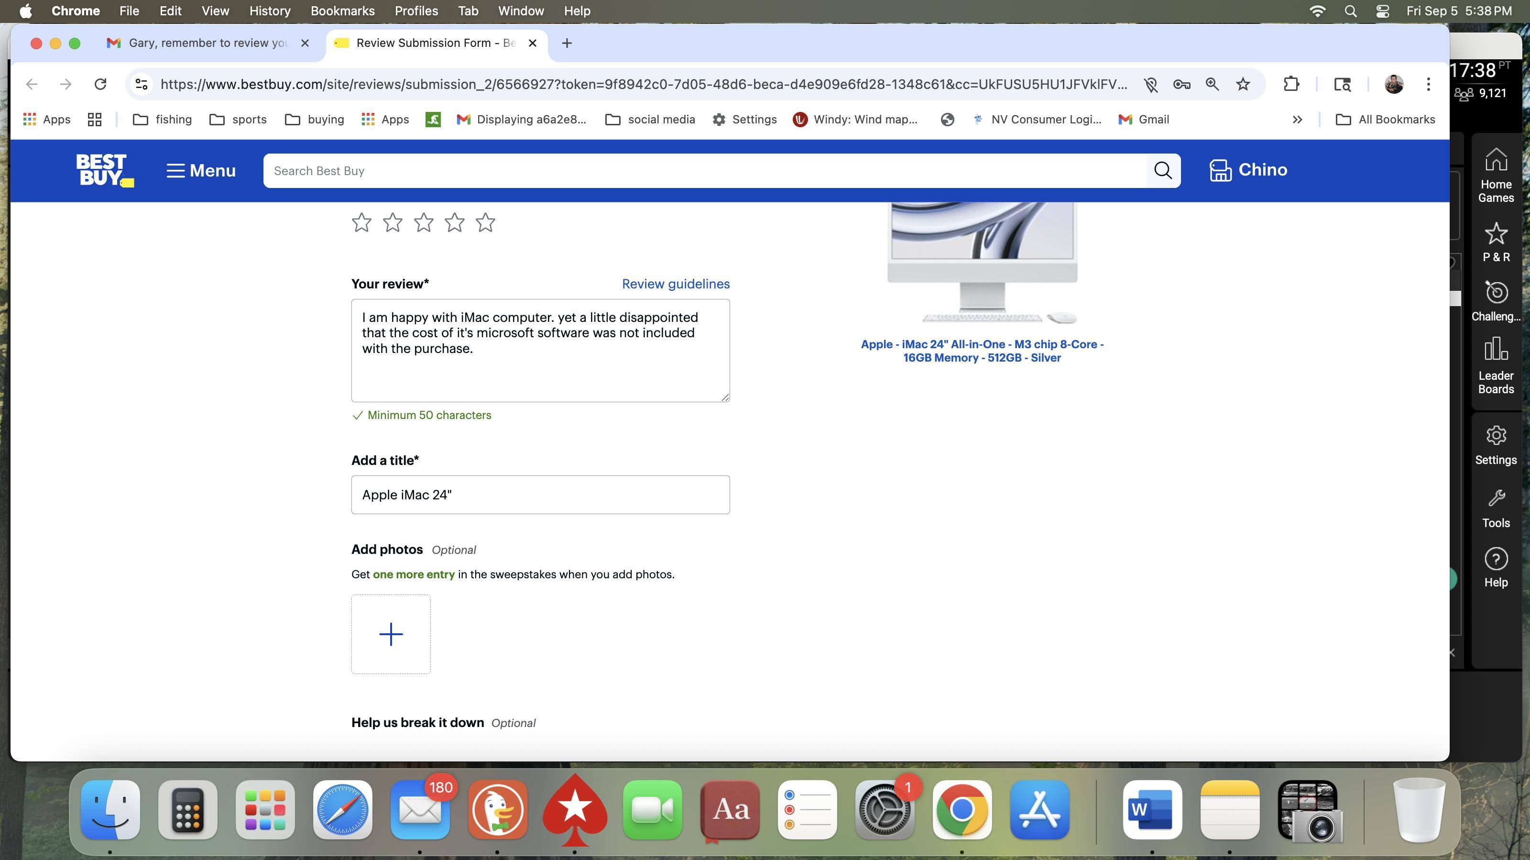Switch to the Gmail 'Gary, remember' tab
Screen dimensions: 1530x860
208,43
